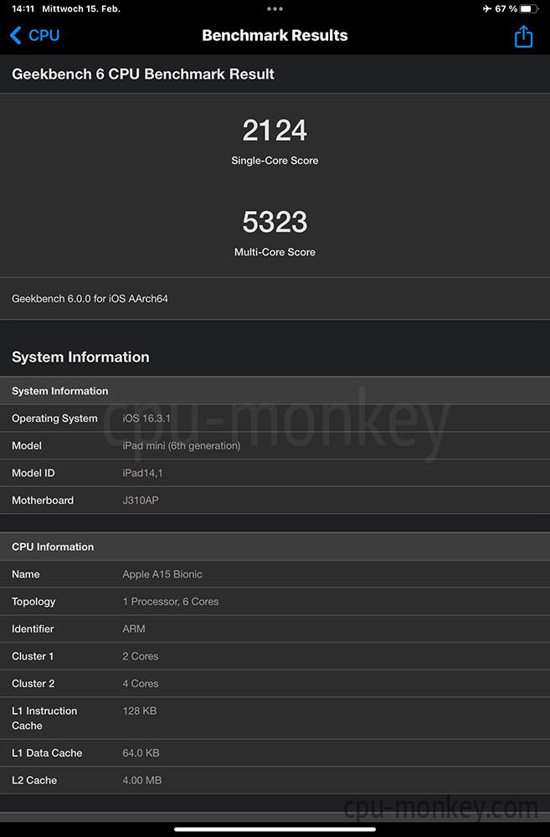Tap the date Mittwoch 15. Feb.
550x837 pixels.
click(81, 8)
